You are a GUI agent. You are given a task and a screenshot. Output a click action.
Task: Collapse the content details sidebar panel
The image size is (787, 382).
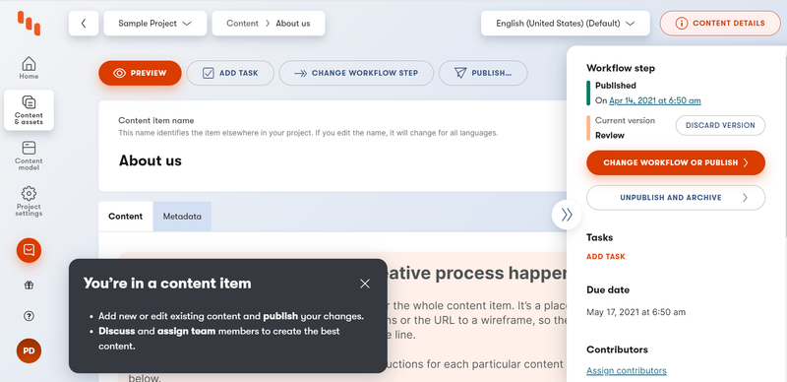(567, 216)
